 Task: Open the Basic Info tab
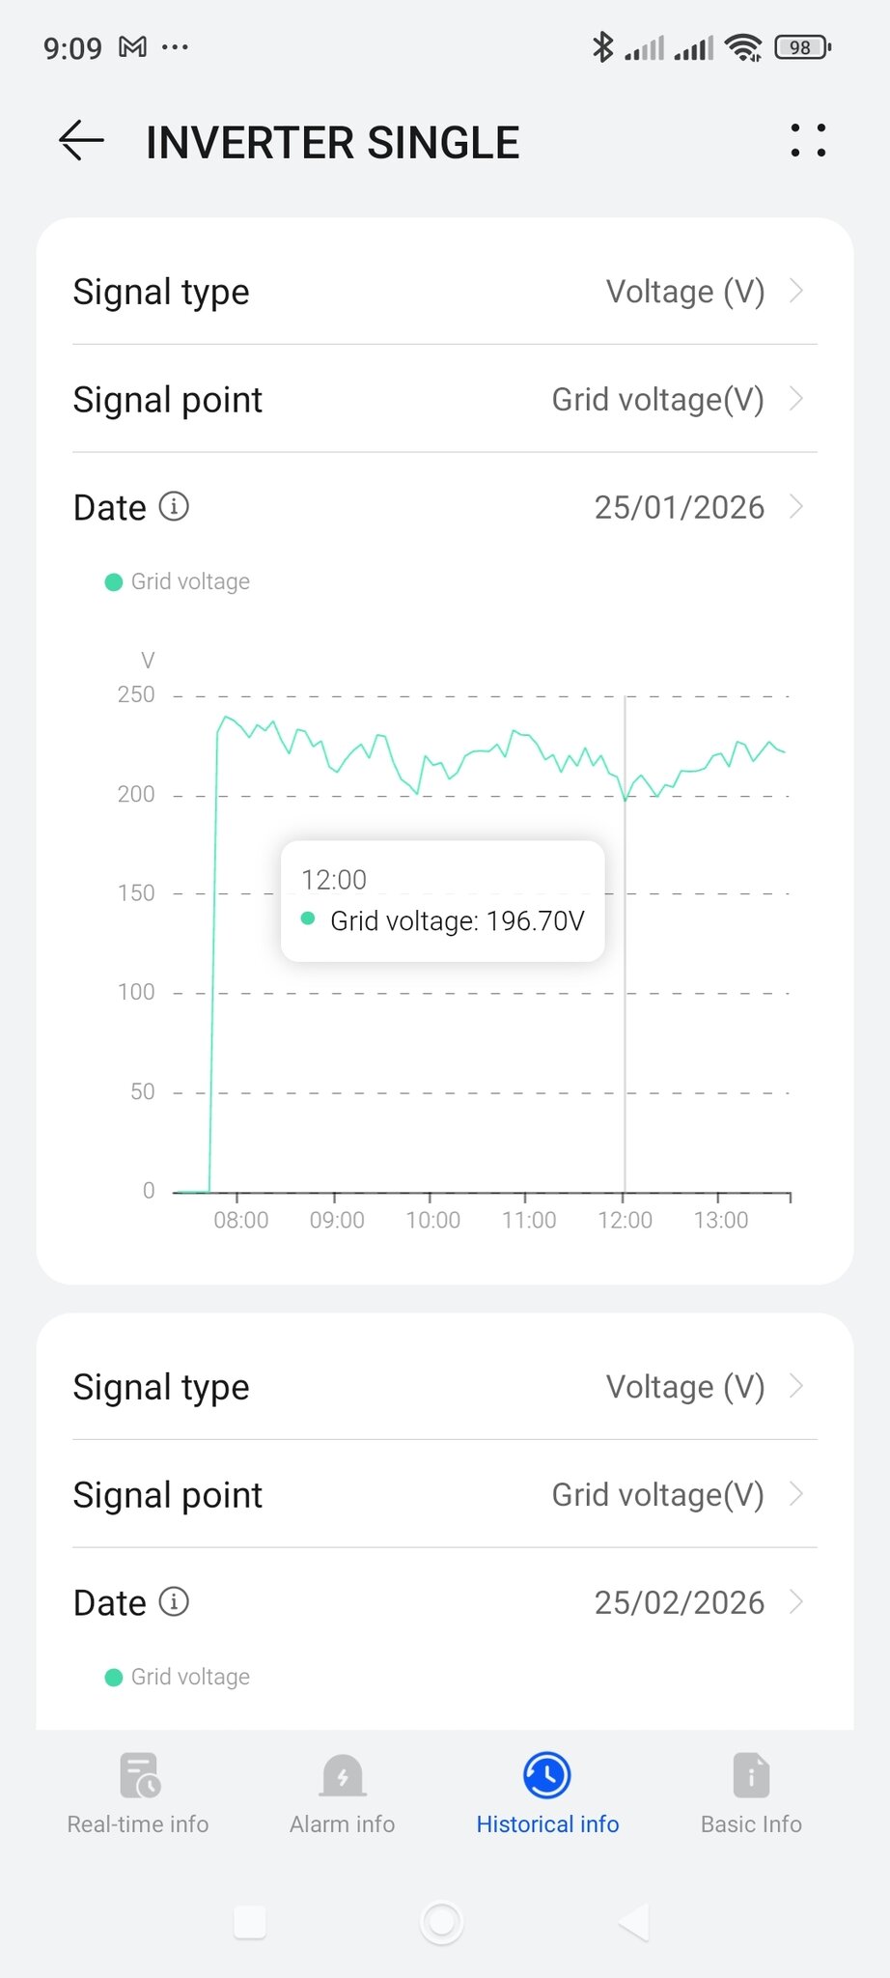(751, 1794)
